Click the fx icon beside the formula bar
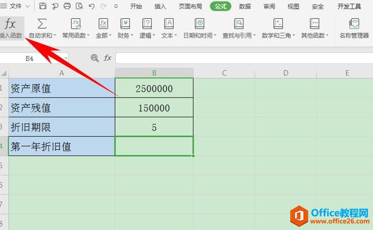Screen dimensions: 373x230 (107, 58)
